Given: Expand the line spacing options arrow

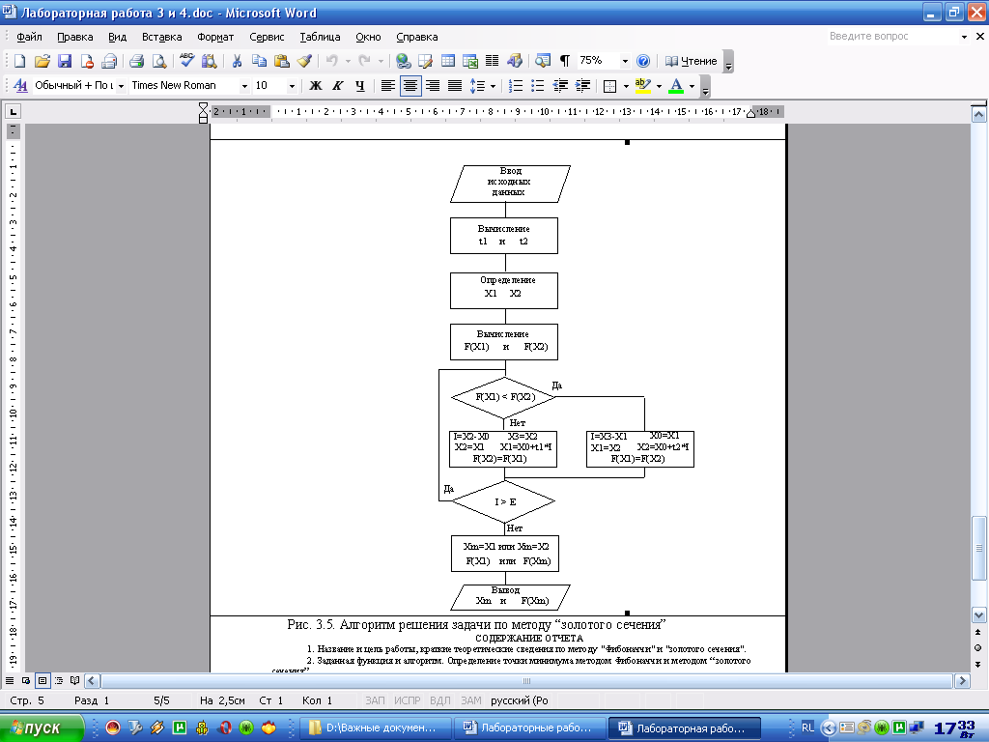Looking at the screenshot, I should pyautogui.click(x=493, y=85).
